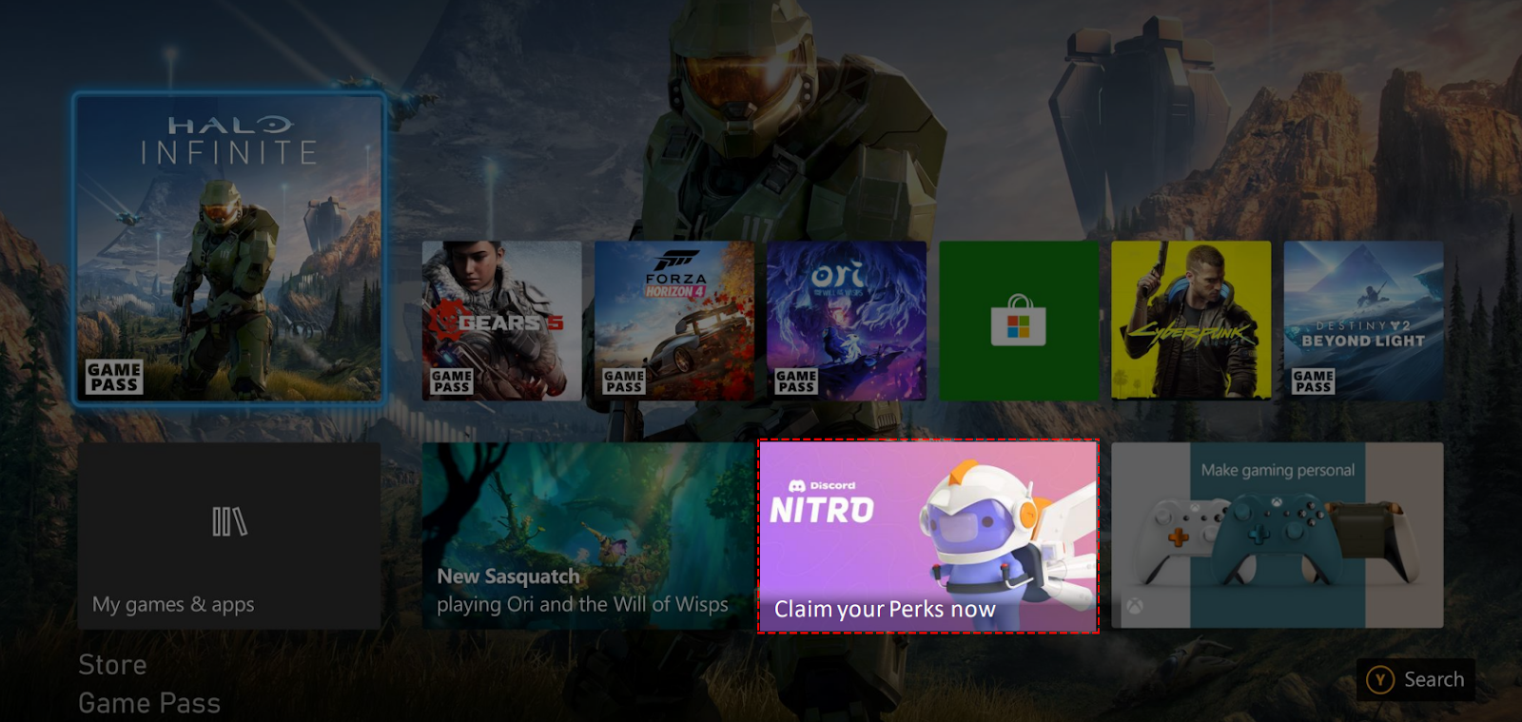The width and height of the screenshot is (1522, 722).
Task: Click the Xbox logo on controller card
Action: coord(1135,606)
